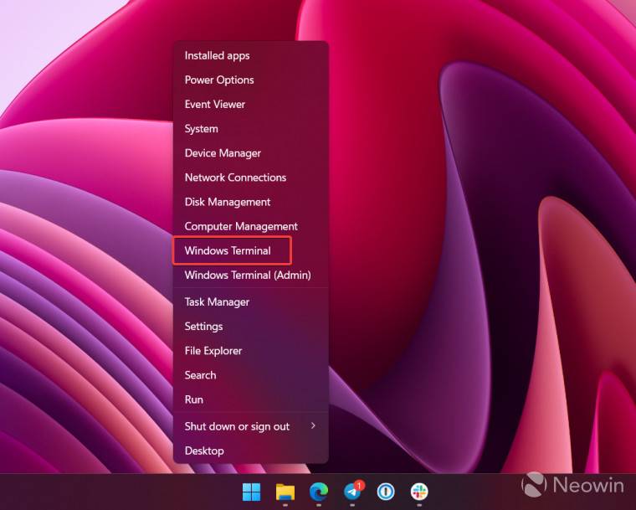Open Network Connections from the menu
The image size is (636, 510).
click(x=235, y=178)
